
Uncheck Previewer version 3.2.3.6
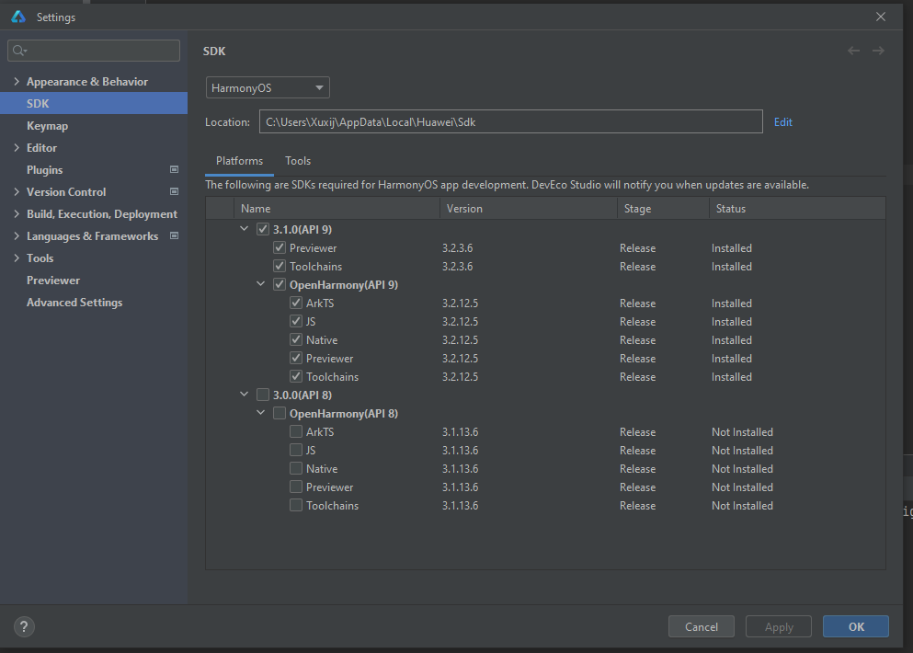point(280,247)
